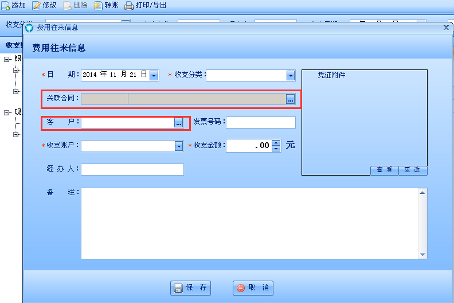Close the 费用往来信息 dialog

pyautogui.click(x=447, y=27)
